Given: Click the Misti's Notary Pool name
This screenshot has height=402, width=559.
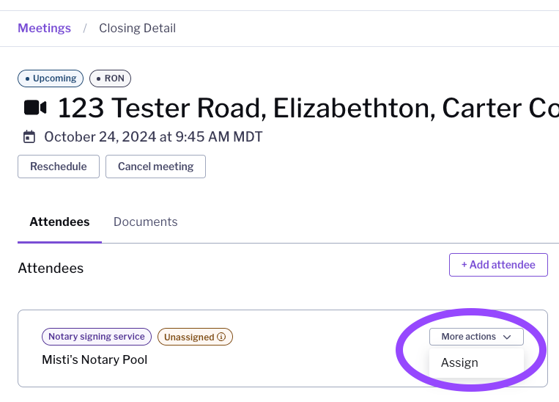Looking at the screenshot, I should point(95,359).
